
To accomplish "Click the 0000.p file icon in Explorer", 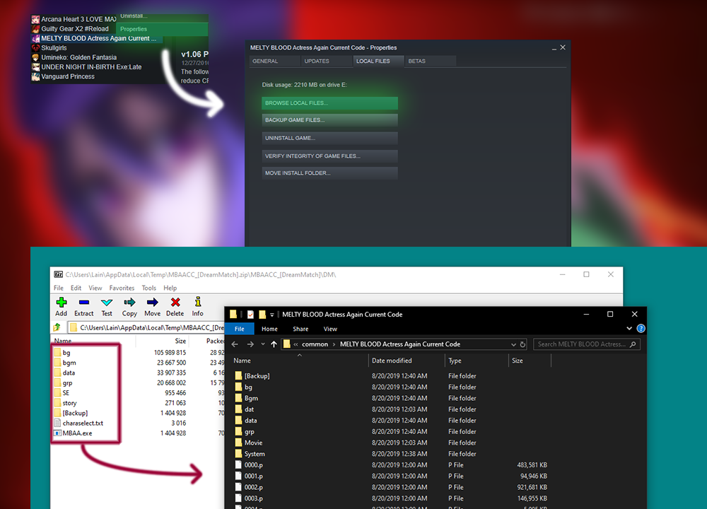I will [x=238, y=465].
